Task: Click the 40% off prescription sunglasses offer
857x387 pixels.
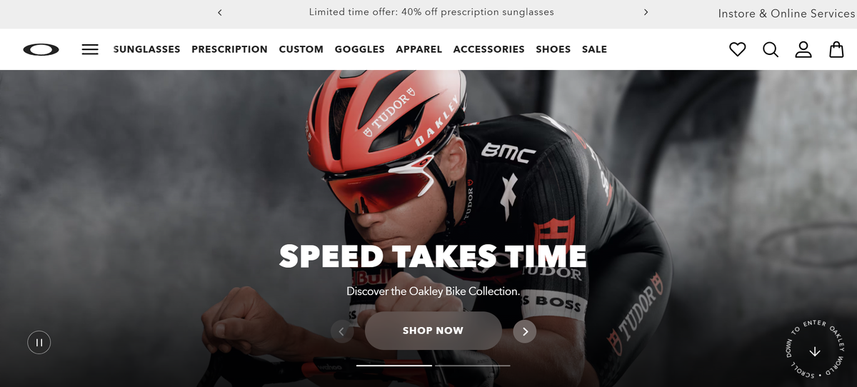Action: 431,12
